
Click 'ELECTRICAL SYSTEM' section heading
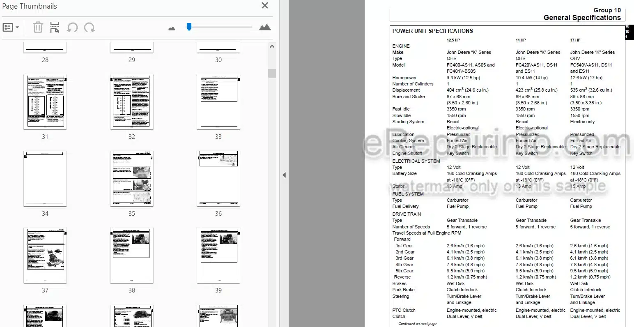[416, 161]
